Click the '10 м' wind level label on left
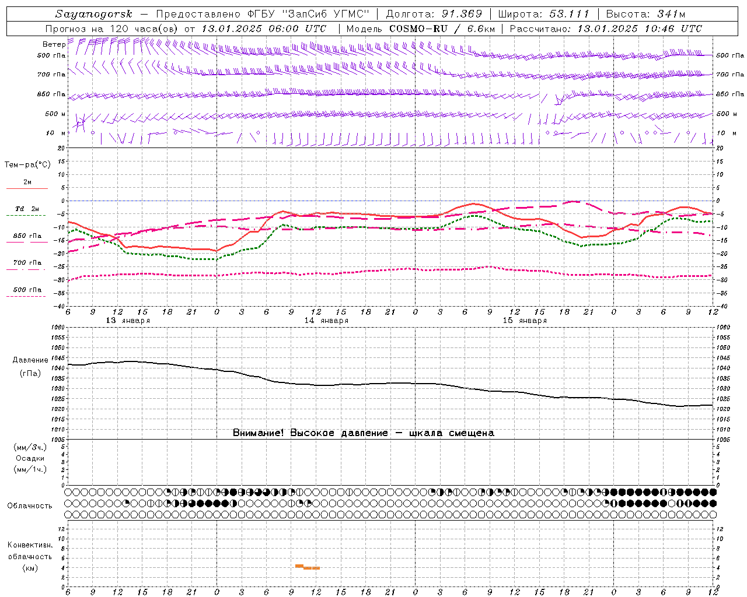Screen dimensions: 747x597 (x=55, y=133)
